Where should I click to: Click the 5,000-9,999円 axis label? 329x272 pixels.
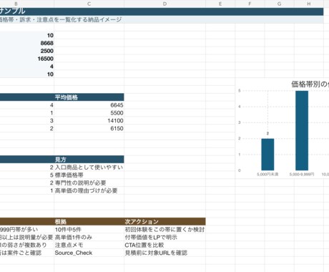click(x=302, y=175)
